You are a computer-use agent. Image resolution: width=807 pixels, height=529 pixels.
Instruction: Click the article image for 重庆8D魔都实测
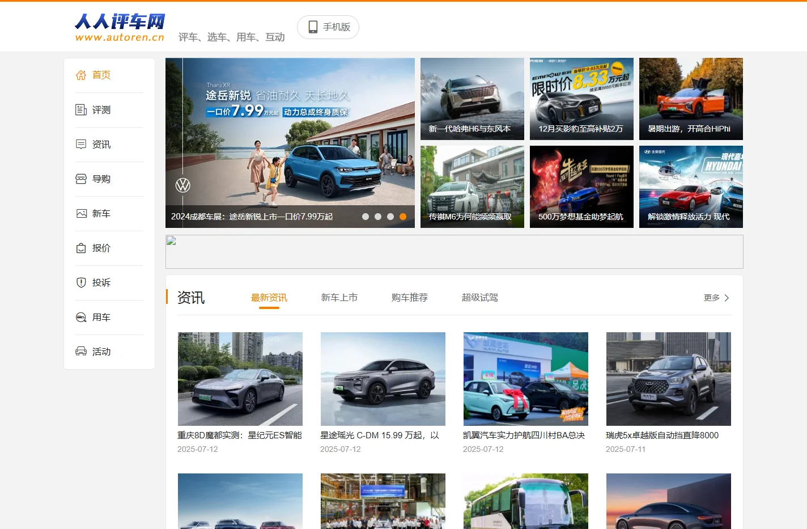[x=240, y=379]
